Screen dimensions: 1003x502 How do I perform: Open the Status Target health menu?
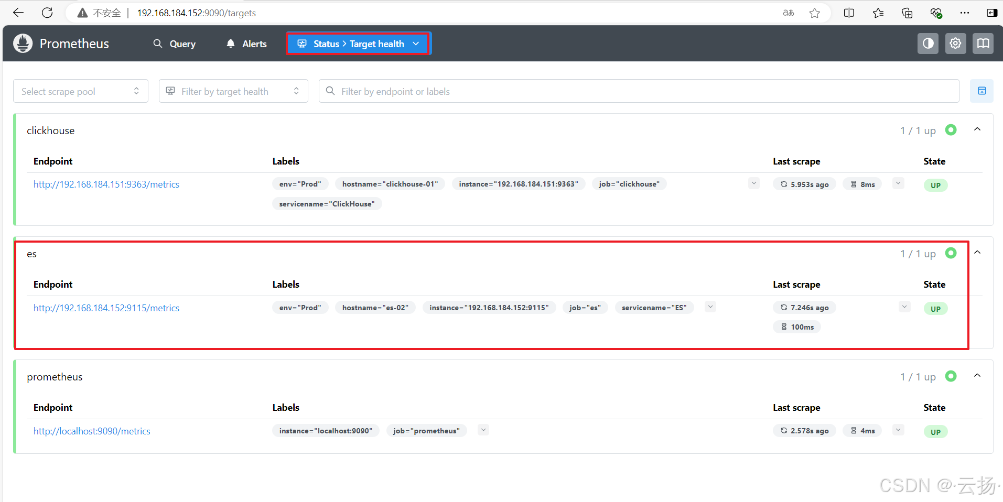[359, 44]
